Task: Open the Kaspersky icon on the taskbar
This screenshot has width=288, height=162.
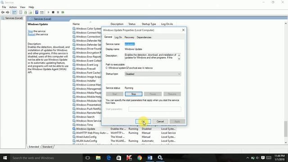Action: click(x=129, y=158)
